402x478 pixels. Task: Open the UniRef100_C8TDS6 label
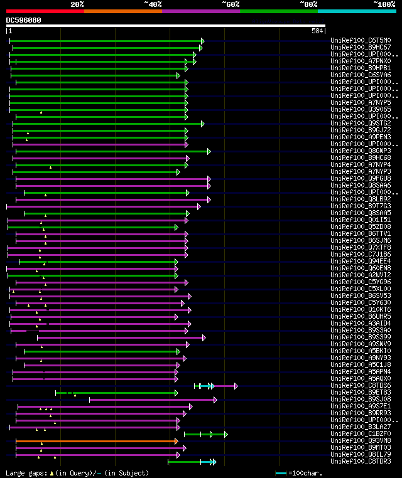(361, 385)
